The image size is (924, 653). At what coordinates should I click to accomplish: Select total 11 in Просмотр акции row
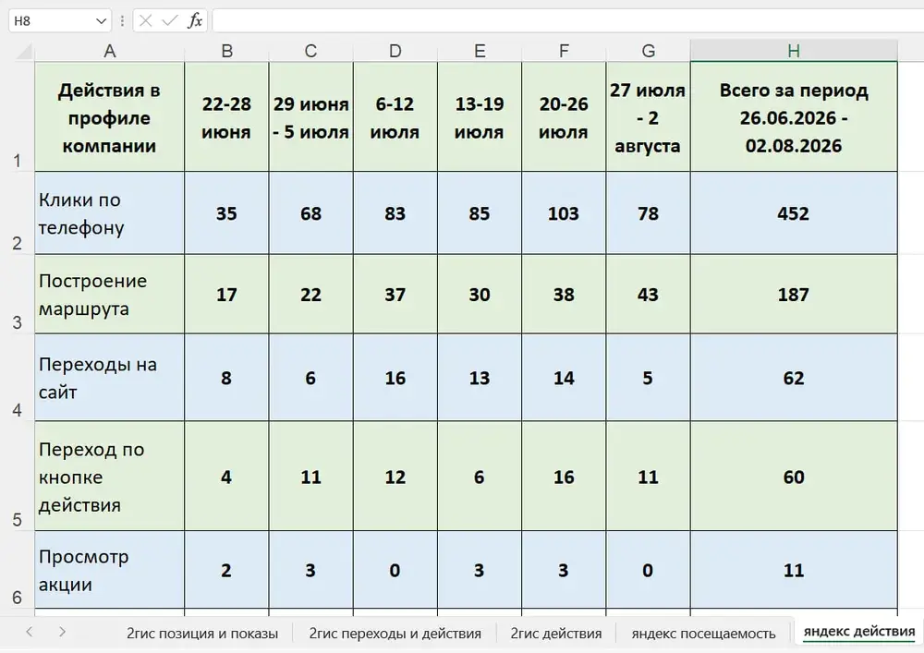[x=794, y=570]
